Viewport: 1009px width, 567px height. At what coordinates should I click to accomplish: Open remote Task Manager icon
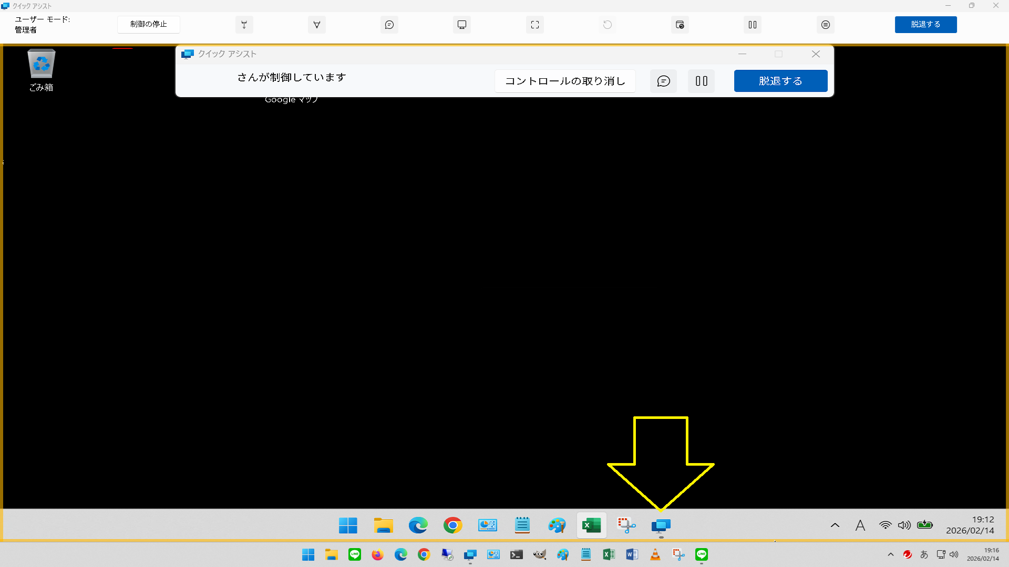(680, 25)
